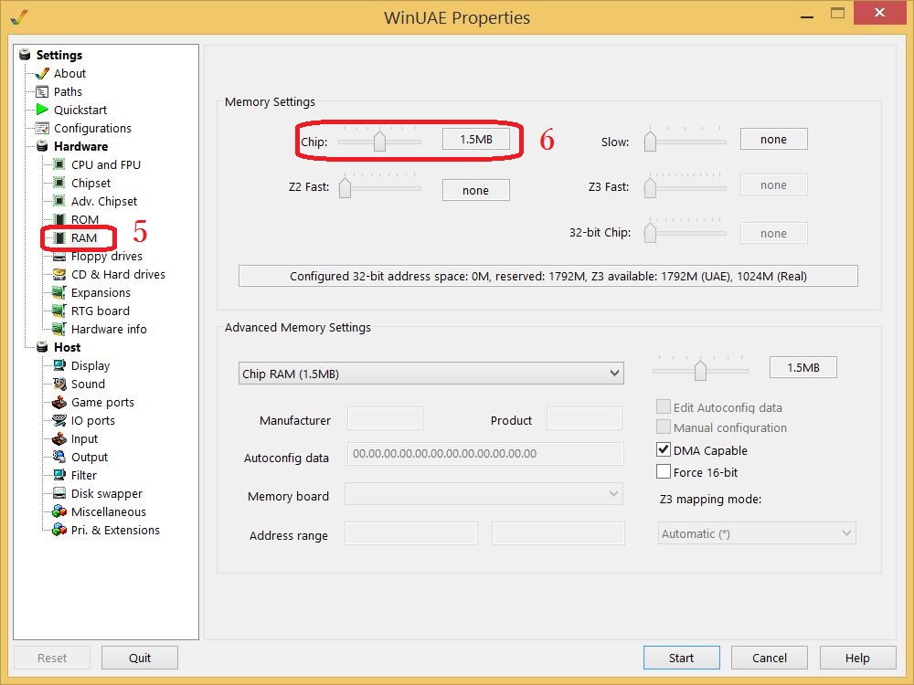Select RAM in the settings tree
Screen dimensions: 914x685
click(84, 237)
